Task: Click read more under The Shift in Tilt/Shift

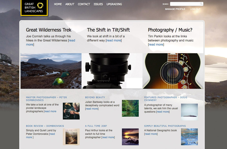Action: [x=113, y=41]
